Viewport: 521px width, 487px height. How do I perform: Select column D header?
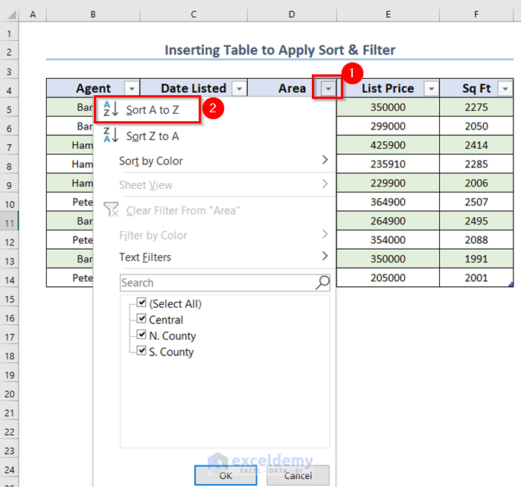[x=292, y=14]
